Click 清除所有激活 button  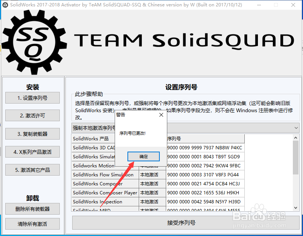click(x=32, y=224)
